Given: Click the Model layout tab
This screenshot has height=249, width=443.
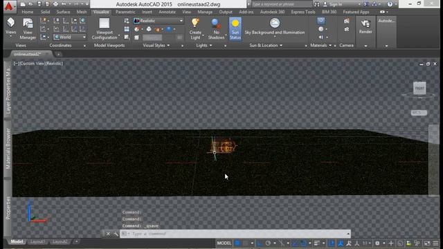Looking at the screenshot, I should [x=17, y=241].
